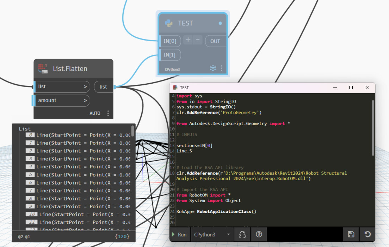
Task: Select the List.Flatten node header icon
Action: coord(42,68)
